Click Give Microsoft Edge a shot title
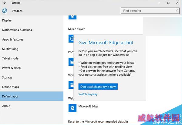The width and height of the screenshot is (182, 125). pos(106,43)
